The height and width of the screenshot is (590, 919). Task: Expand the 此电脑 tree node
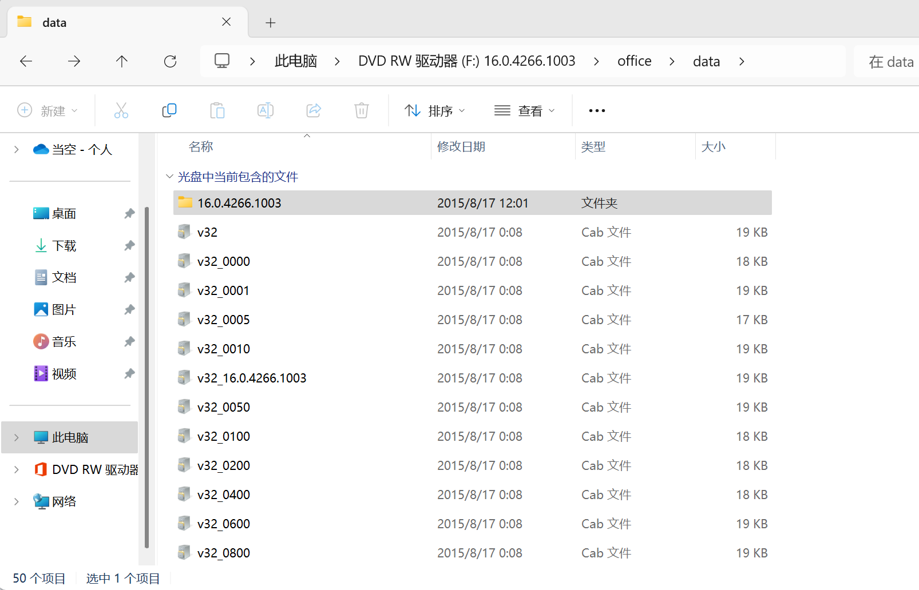[17, 437]
